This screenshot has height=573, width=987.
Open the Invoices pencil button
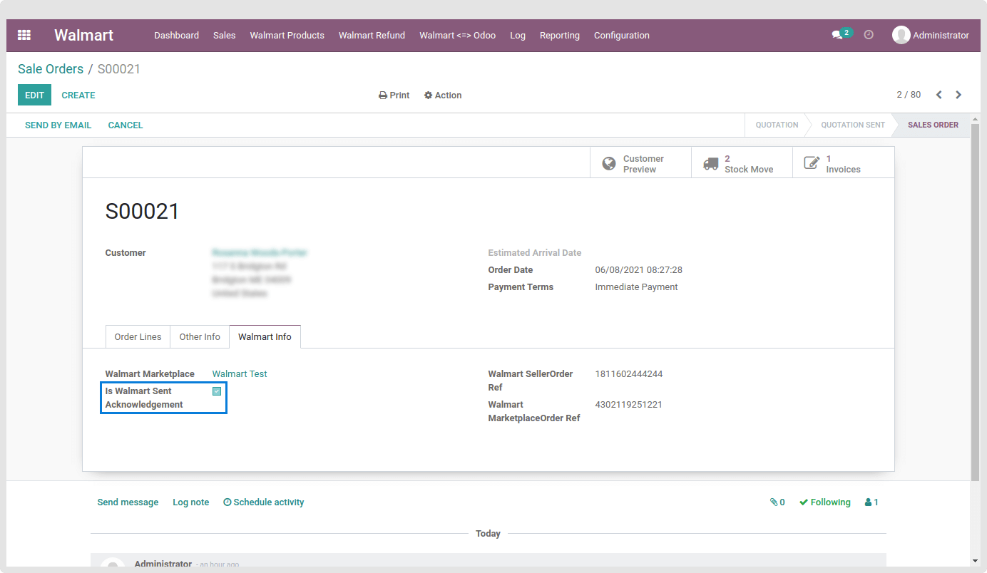(x=843, y=163)
